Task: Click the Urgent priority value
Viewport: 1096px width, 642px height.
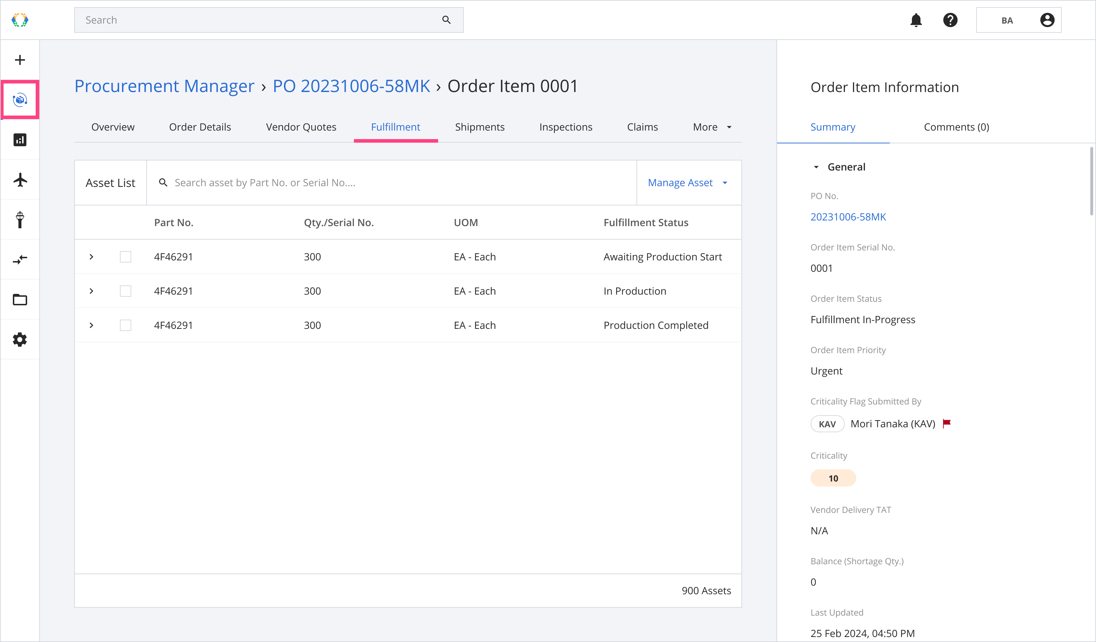Action: (x=826, y=371)
